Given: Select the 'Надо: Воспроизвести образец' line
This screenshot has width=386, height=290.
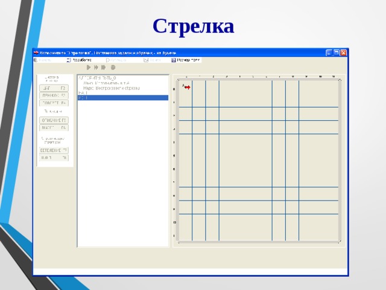Looking at the screenshot, I should [x=112, y=88].
